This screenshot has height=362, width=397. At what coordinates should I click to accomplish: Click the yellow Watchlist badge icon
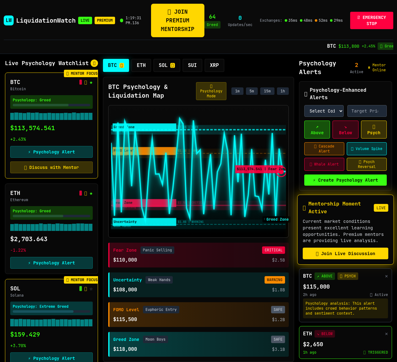click(x=94, y=63)
